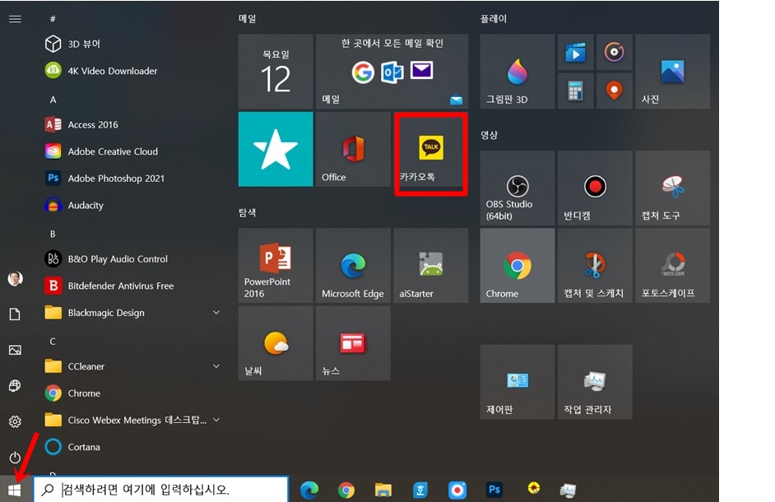Viewport: 775px width, 502px height.
Task: Click the user account avatar
Action: 15,278
